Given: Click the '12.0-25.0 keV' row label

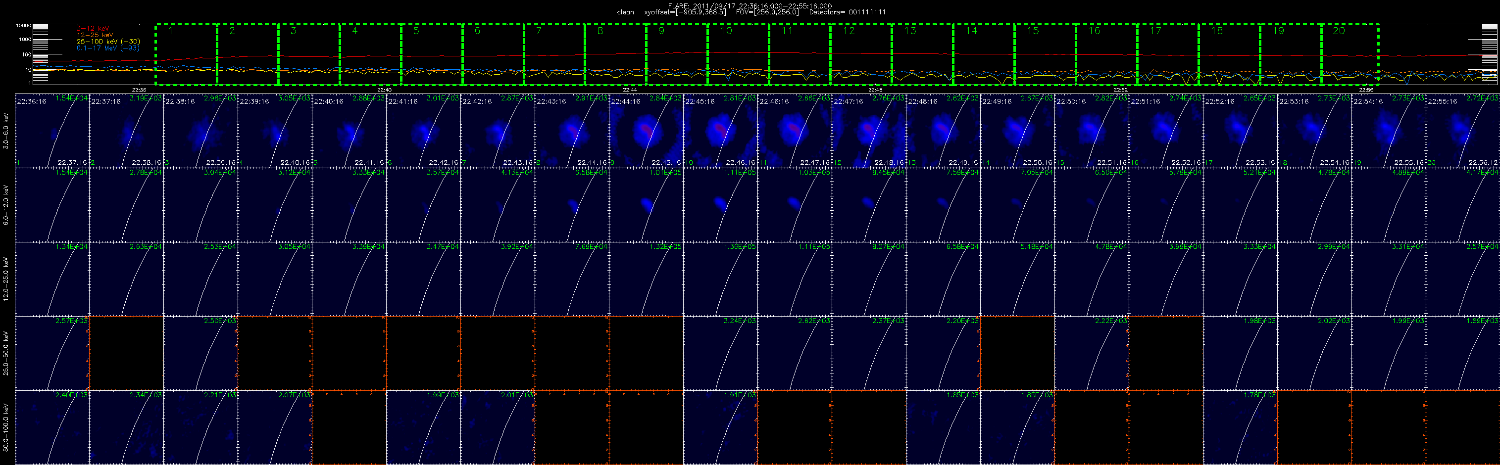Looking at the screenshot, I should tap(6, 279).
